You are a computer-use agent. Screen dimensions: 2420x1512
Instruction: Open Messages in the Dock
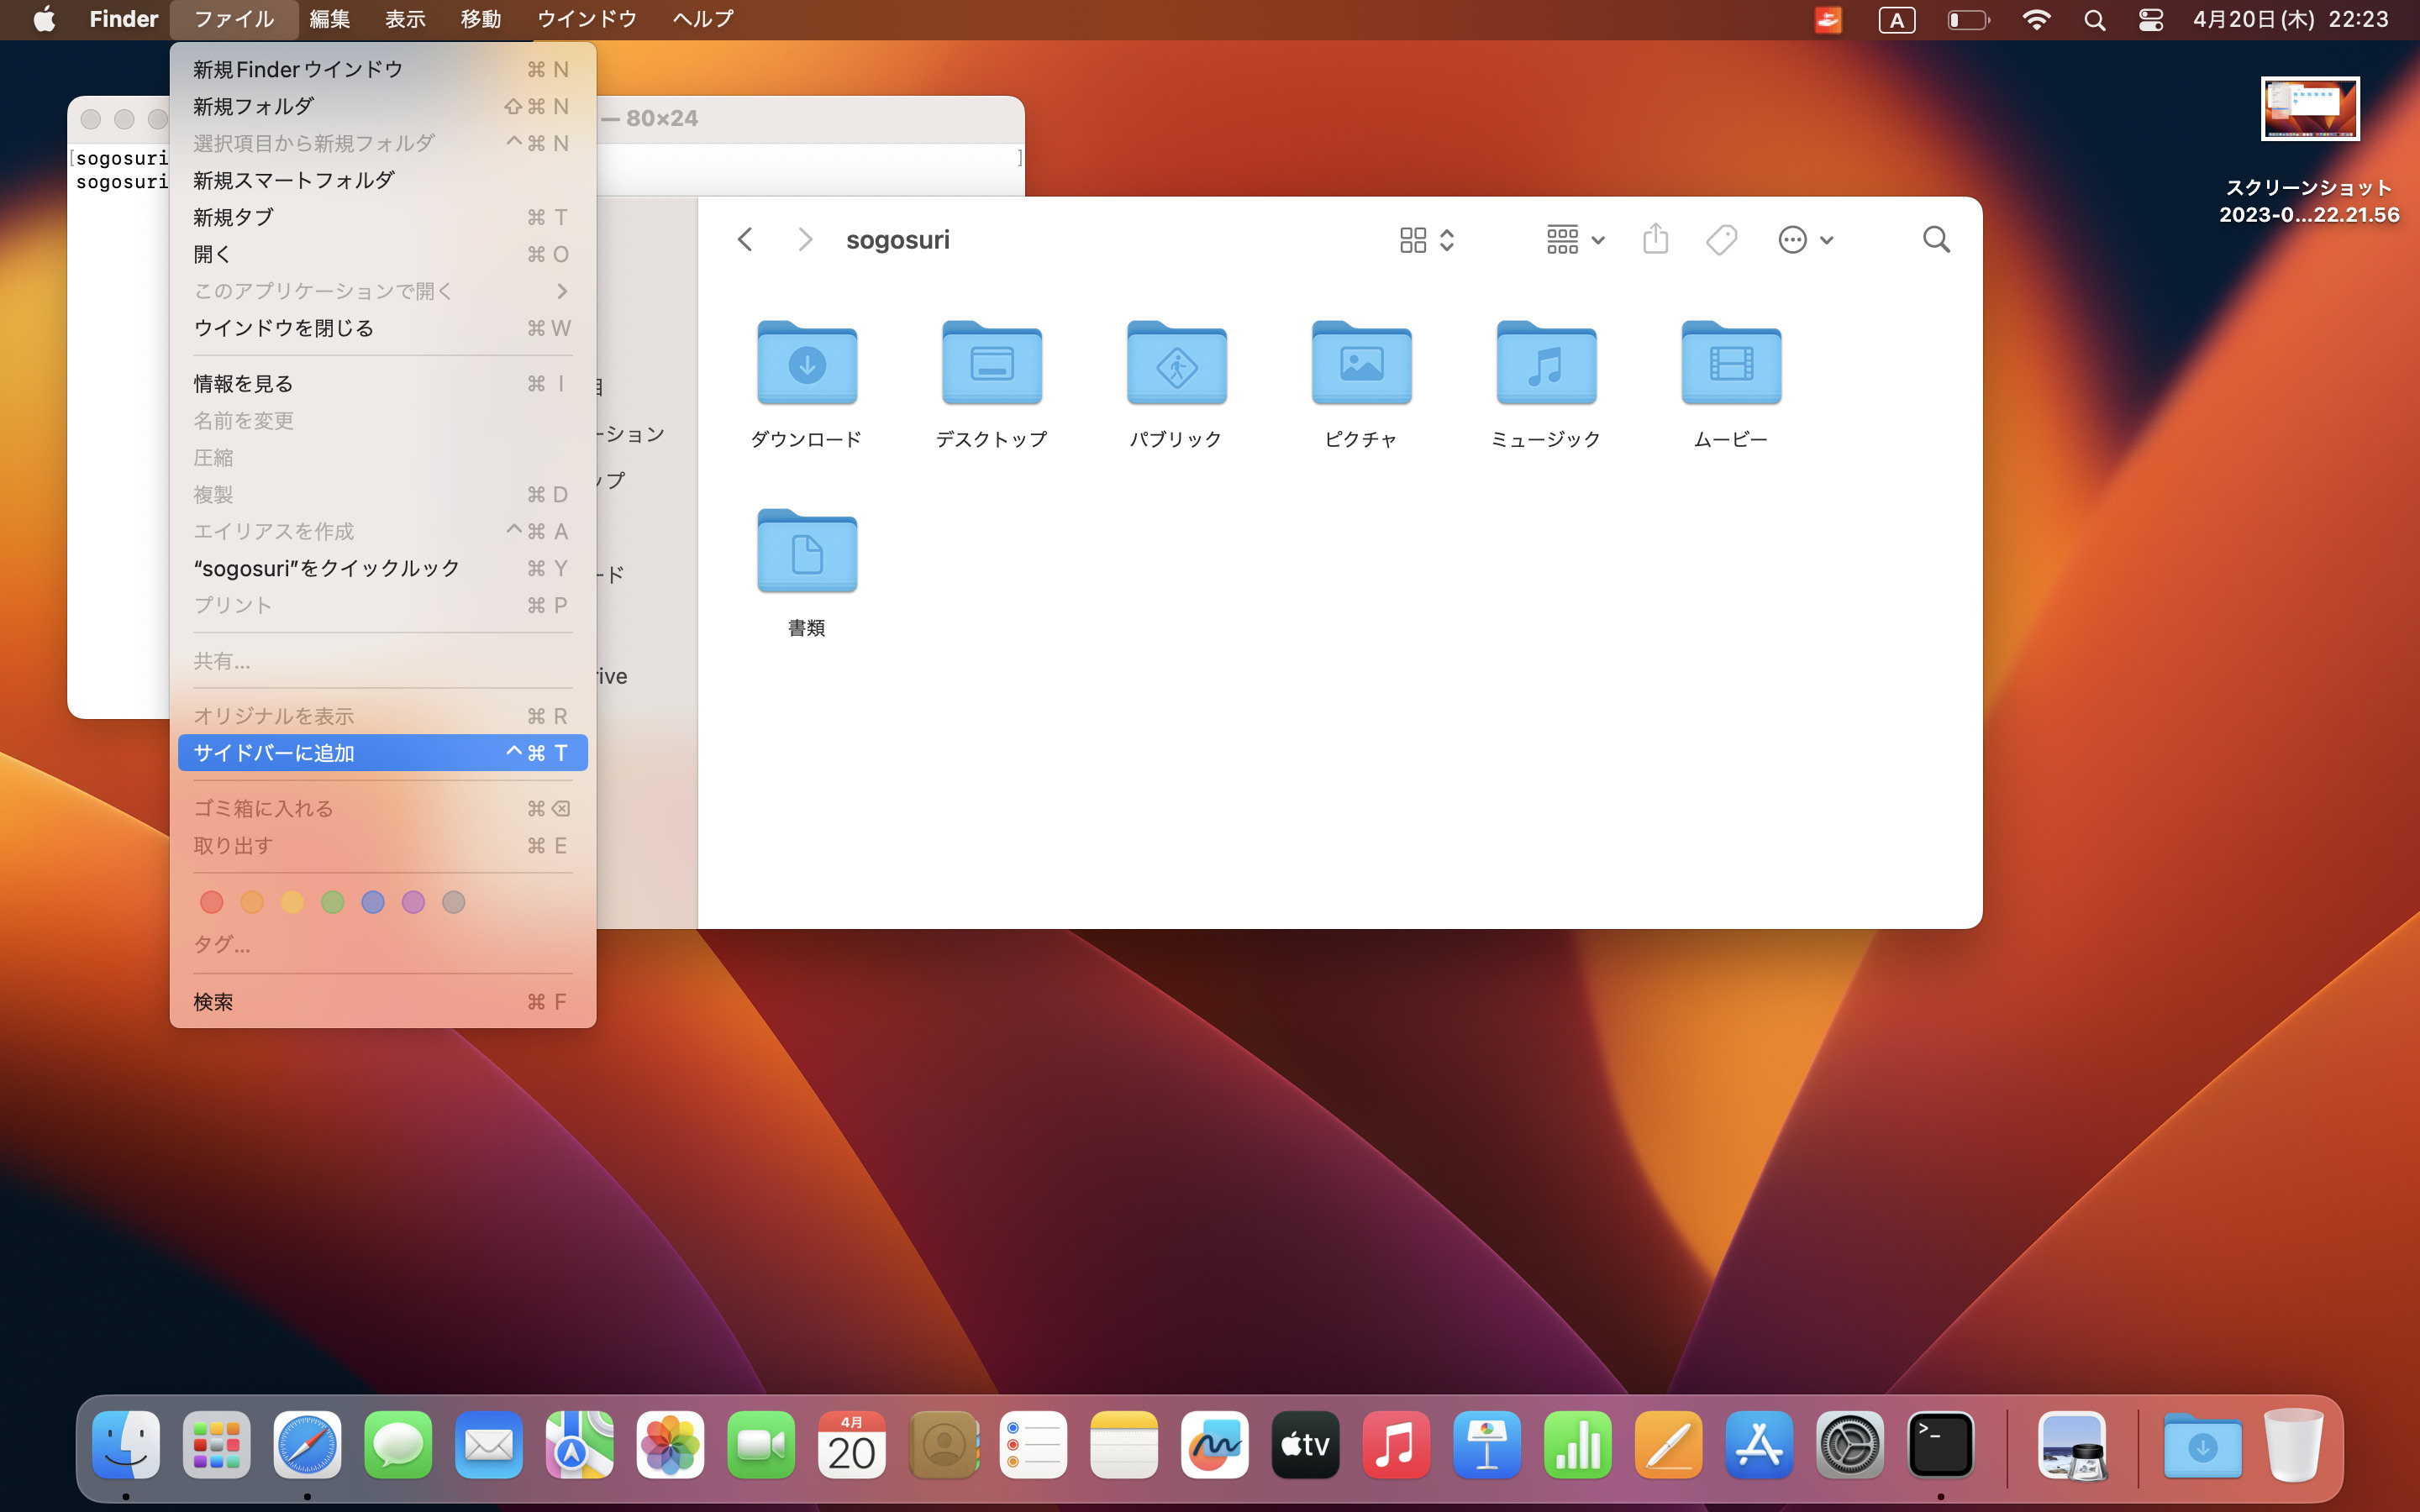pos(398,1445)
